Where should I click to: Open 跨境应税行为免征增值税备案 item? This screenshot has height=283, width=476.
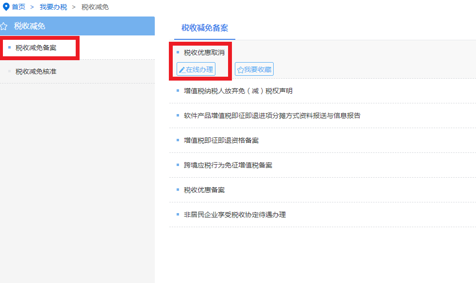coord(228,165)
